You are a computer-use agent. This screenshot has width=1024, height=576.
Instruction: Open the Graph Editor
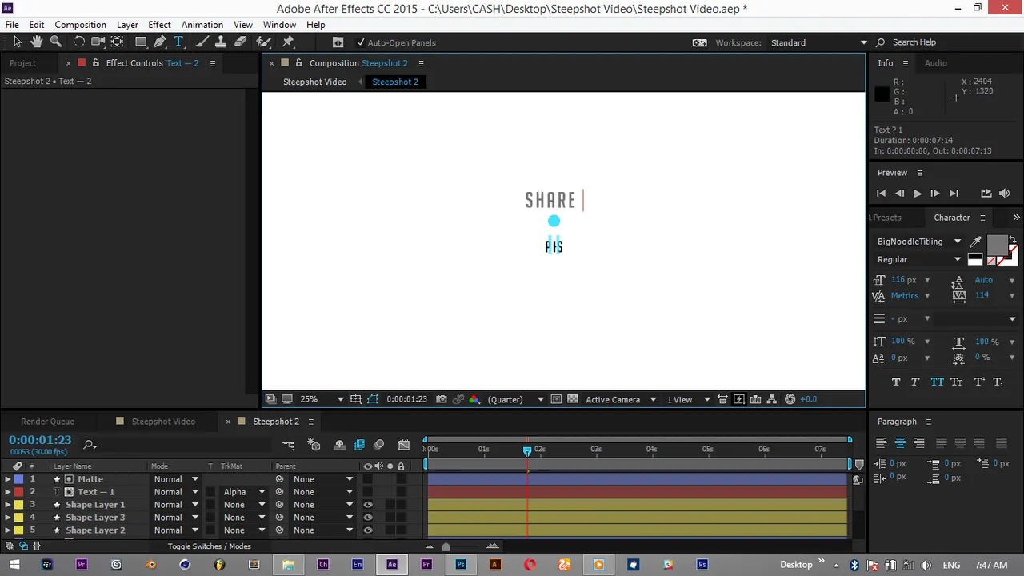click(404, 445)
